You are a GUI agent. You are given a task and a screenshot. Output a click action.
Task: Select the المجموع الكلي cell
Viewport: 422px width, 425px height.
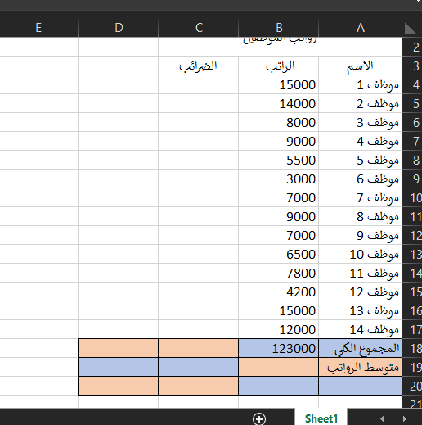[361, 349]
